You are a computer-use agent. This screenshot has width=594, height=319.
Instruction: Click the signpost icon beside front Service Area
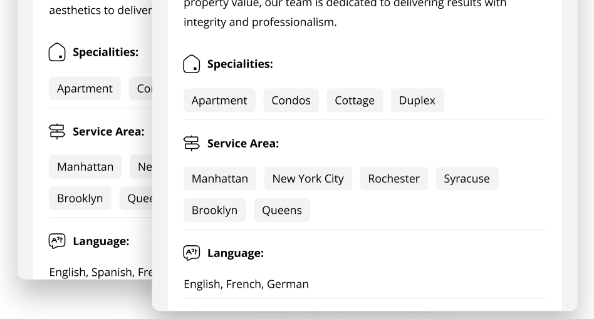pyautogui.click(x=191, y=143)
